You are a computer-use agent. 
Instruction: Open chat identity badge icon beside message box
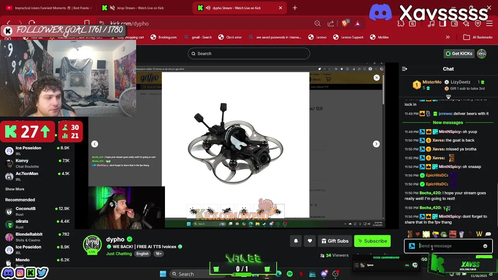pyautogui.click(x=412, y=246)
